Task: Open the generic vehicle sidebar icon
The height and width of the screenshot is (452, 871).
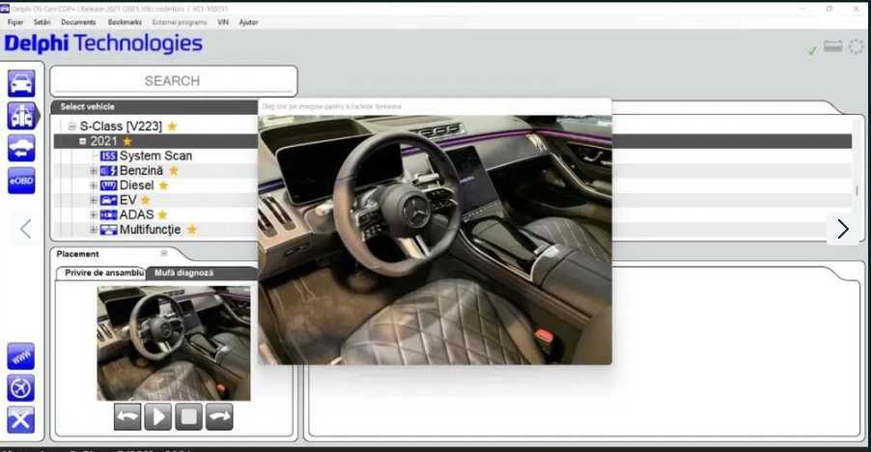Action: [21, 149]
